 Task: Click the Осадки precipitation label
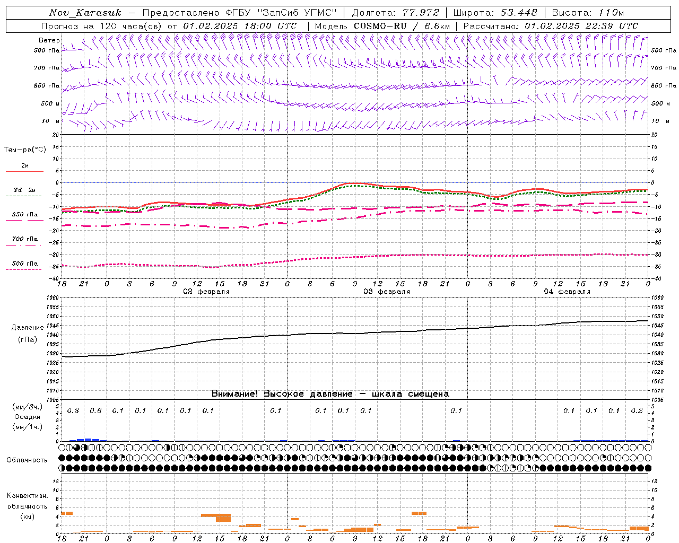tap(28, 417)
